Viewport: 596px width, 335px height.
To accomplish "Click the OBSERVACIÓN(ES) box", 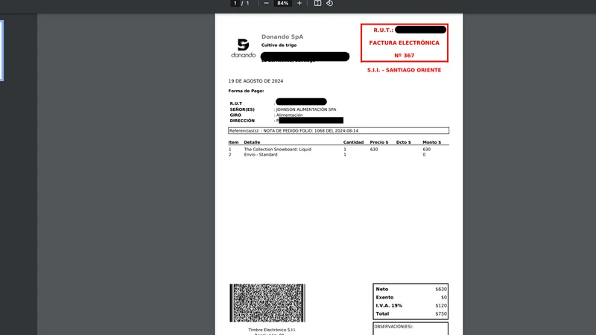I will pos(410,329).
